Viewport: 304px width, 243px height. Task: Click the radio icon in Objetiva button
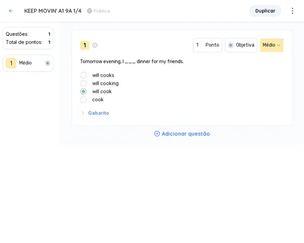(231, 45)
